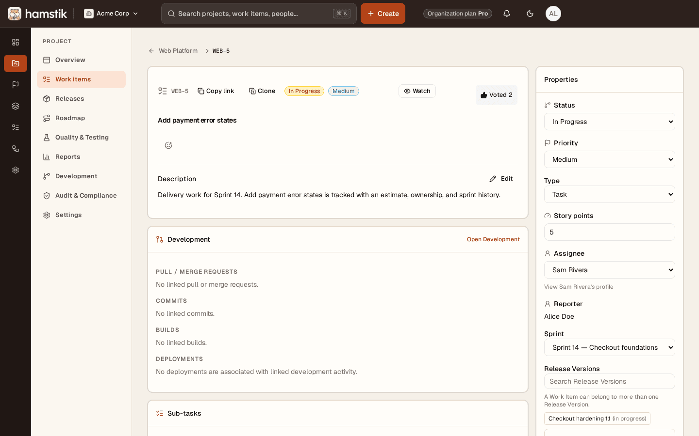Copy link to WEB-5

pyautogui.click(x=216, y=91)
